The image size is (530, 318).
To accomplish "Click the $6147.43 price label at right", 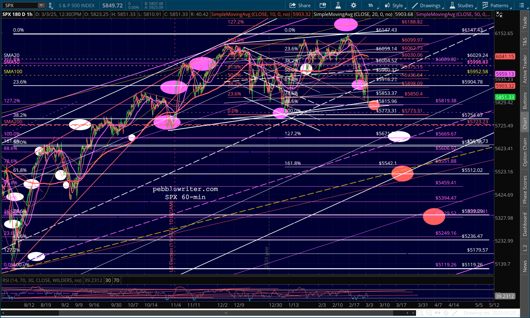I will pyautogui.click(x=472, y=30).
